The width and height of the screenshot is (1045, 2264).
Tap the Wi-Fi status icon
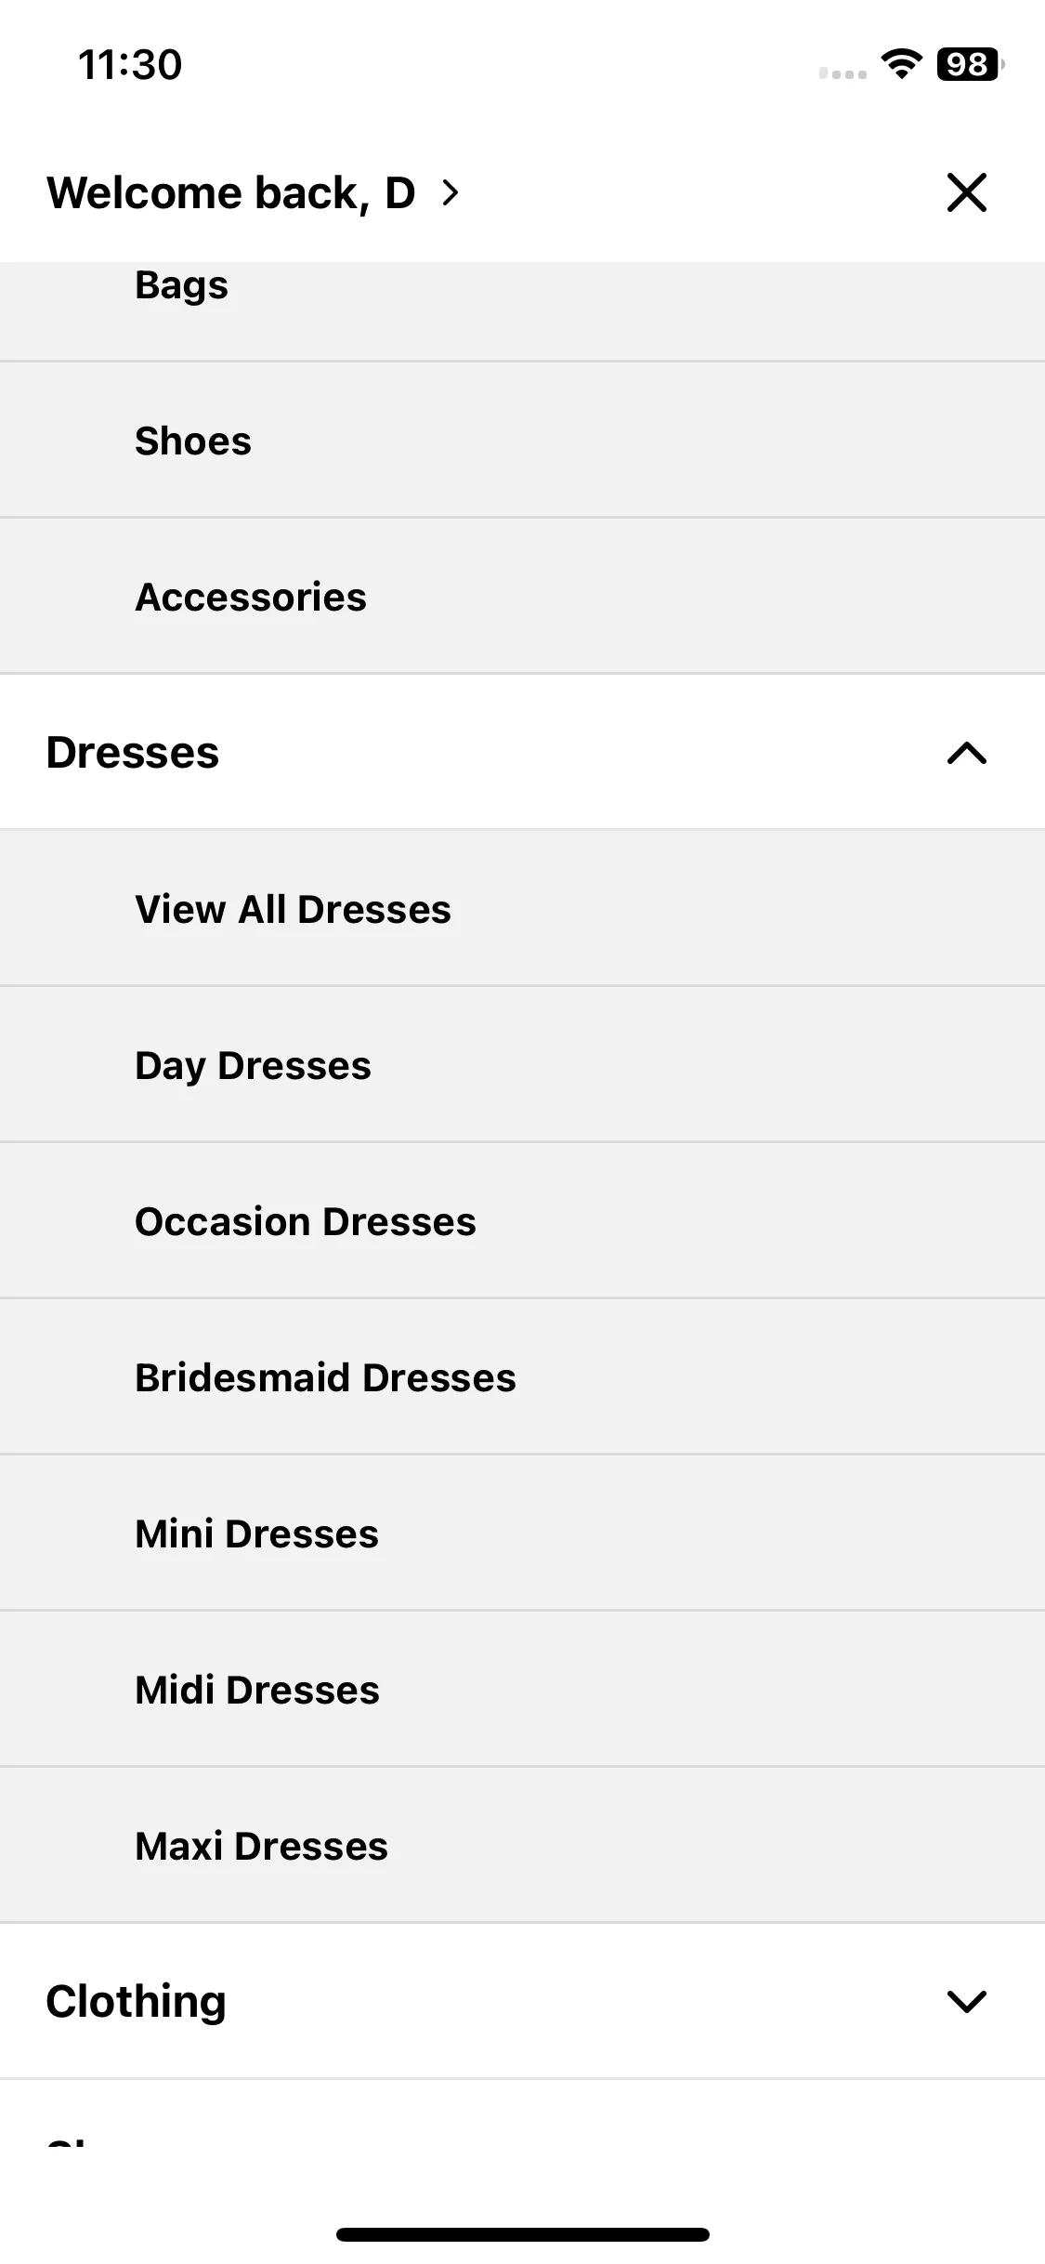[901, 64]
